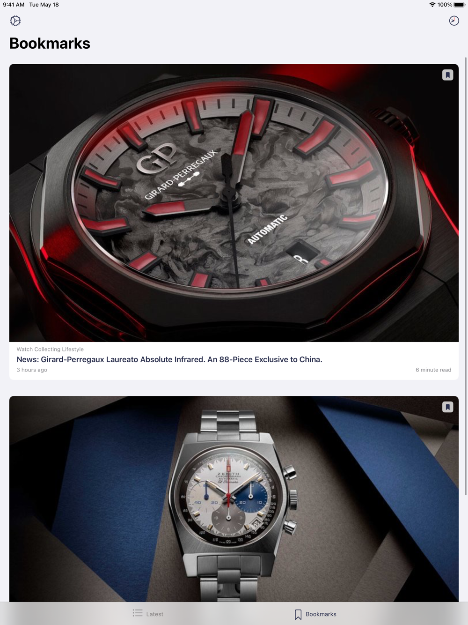Tap the Bookmarks page title

click(50, 43)
